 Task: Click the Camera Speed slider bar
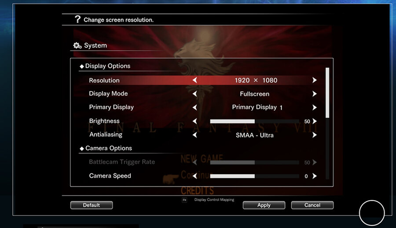[255, 176]
